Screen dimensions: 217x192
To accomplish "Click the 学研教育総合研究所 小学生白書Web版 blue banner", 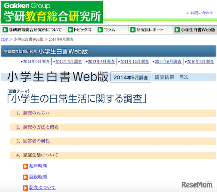I will [108, 51].
